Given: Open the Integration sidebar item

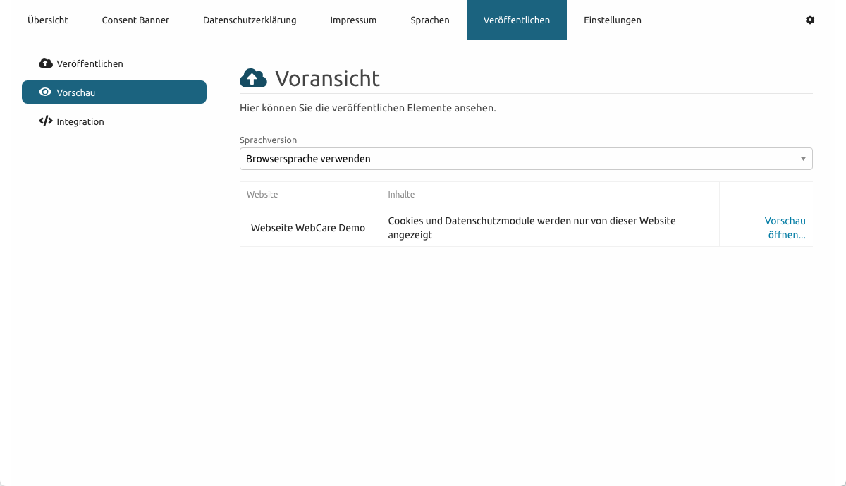Looking at the screenshot, I should click(x=114, y=121).
